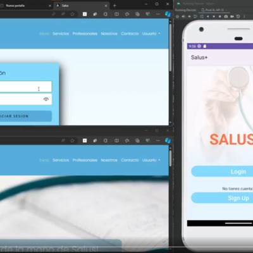The height and width of the screenshot is (253, 253).
Task: Open Profesionales link in upper browser navbar
Action: tap(85, 34)
